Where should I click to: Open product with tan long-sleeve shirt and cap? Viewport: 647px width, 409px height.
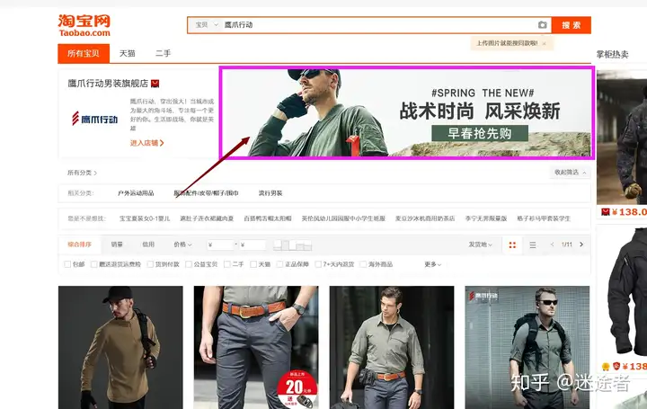click(120, 348)
